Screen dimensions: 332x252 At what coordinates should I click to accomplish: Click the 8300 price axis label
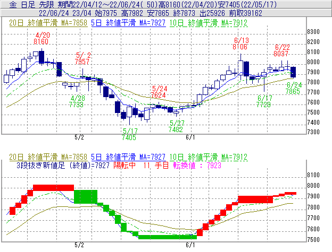click(x=313, y=32)
